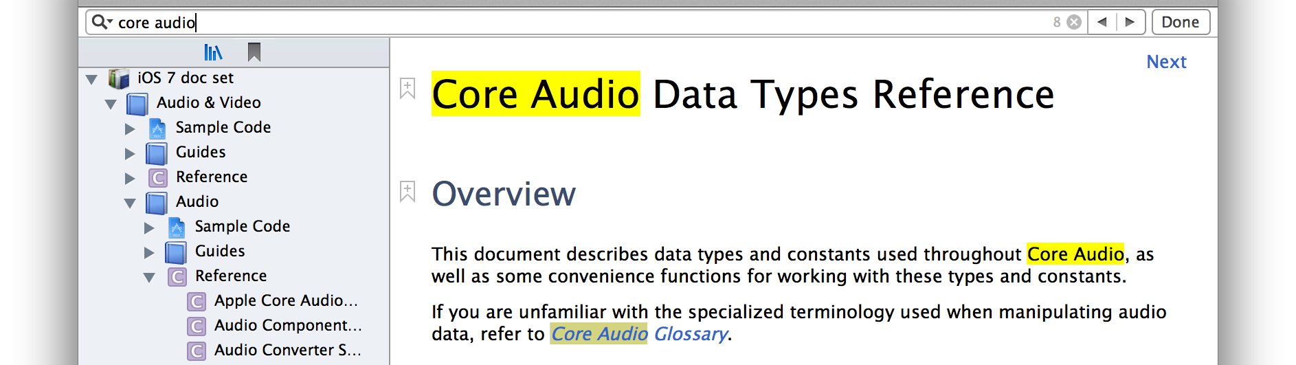The height and width of the screenshot is (365, 1296).
Task: Open the Audio Converter S... reference
Action: (287, 350)
